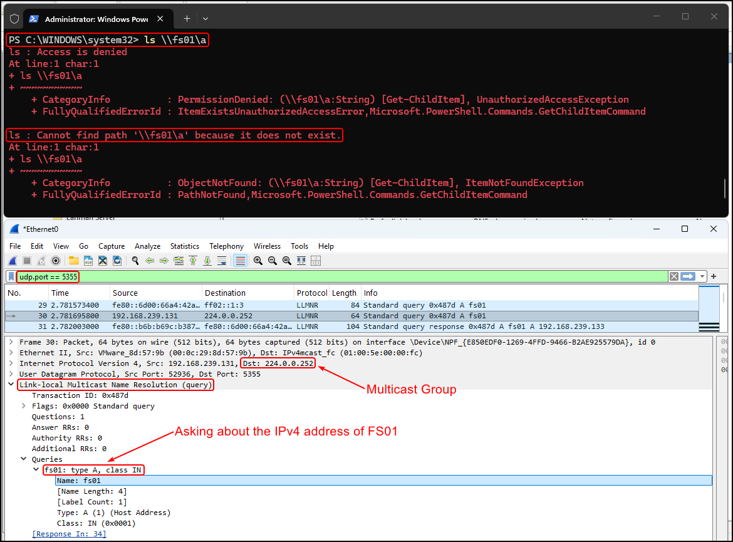Viewport: 733px width, 542px height.
Task: Open the Go menu
Action: pos(84,246)
